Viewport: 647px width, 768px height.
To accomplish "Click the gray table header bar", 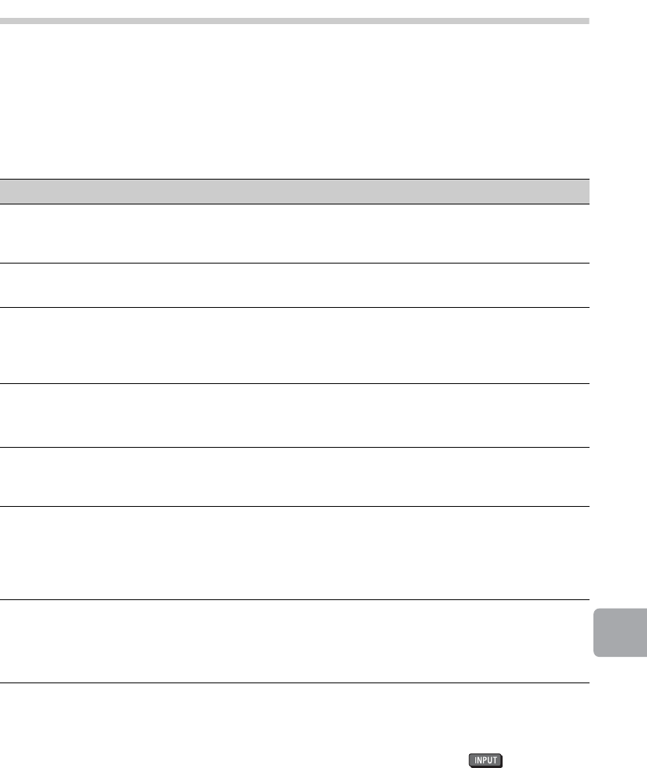I will click(x=294, y=191).
